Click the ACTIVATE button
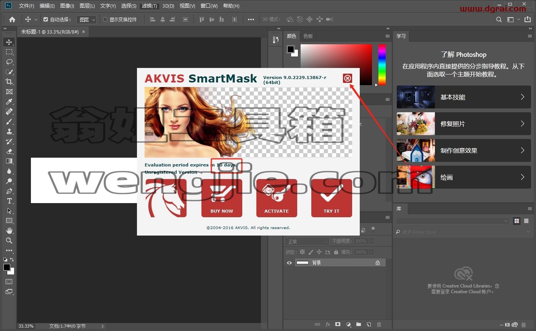 tap(277, 198)
